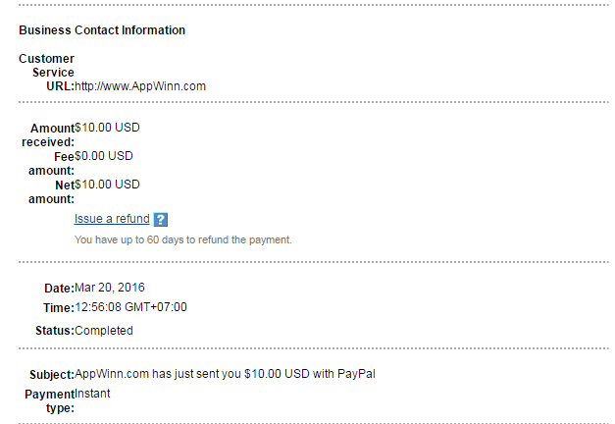
Task: Click the refund help question mark icon
Action: click(x=161, y=220)
